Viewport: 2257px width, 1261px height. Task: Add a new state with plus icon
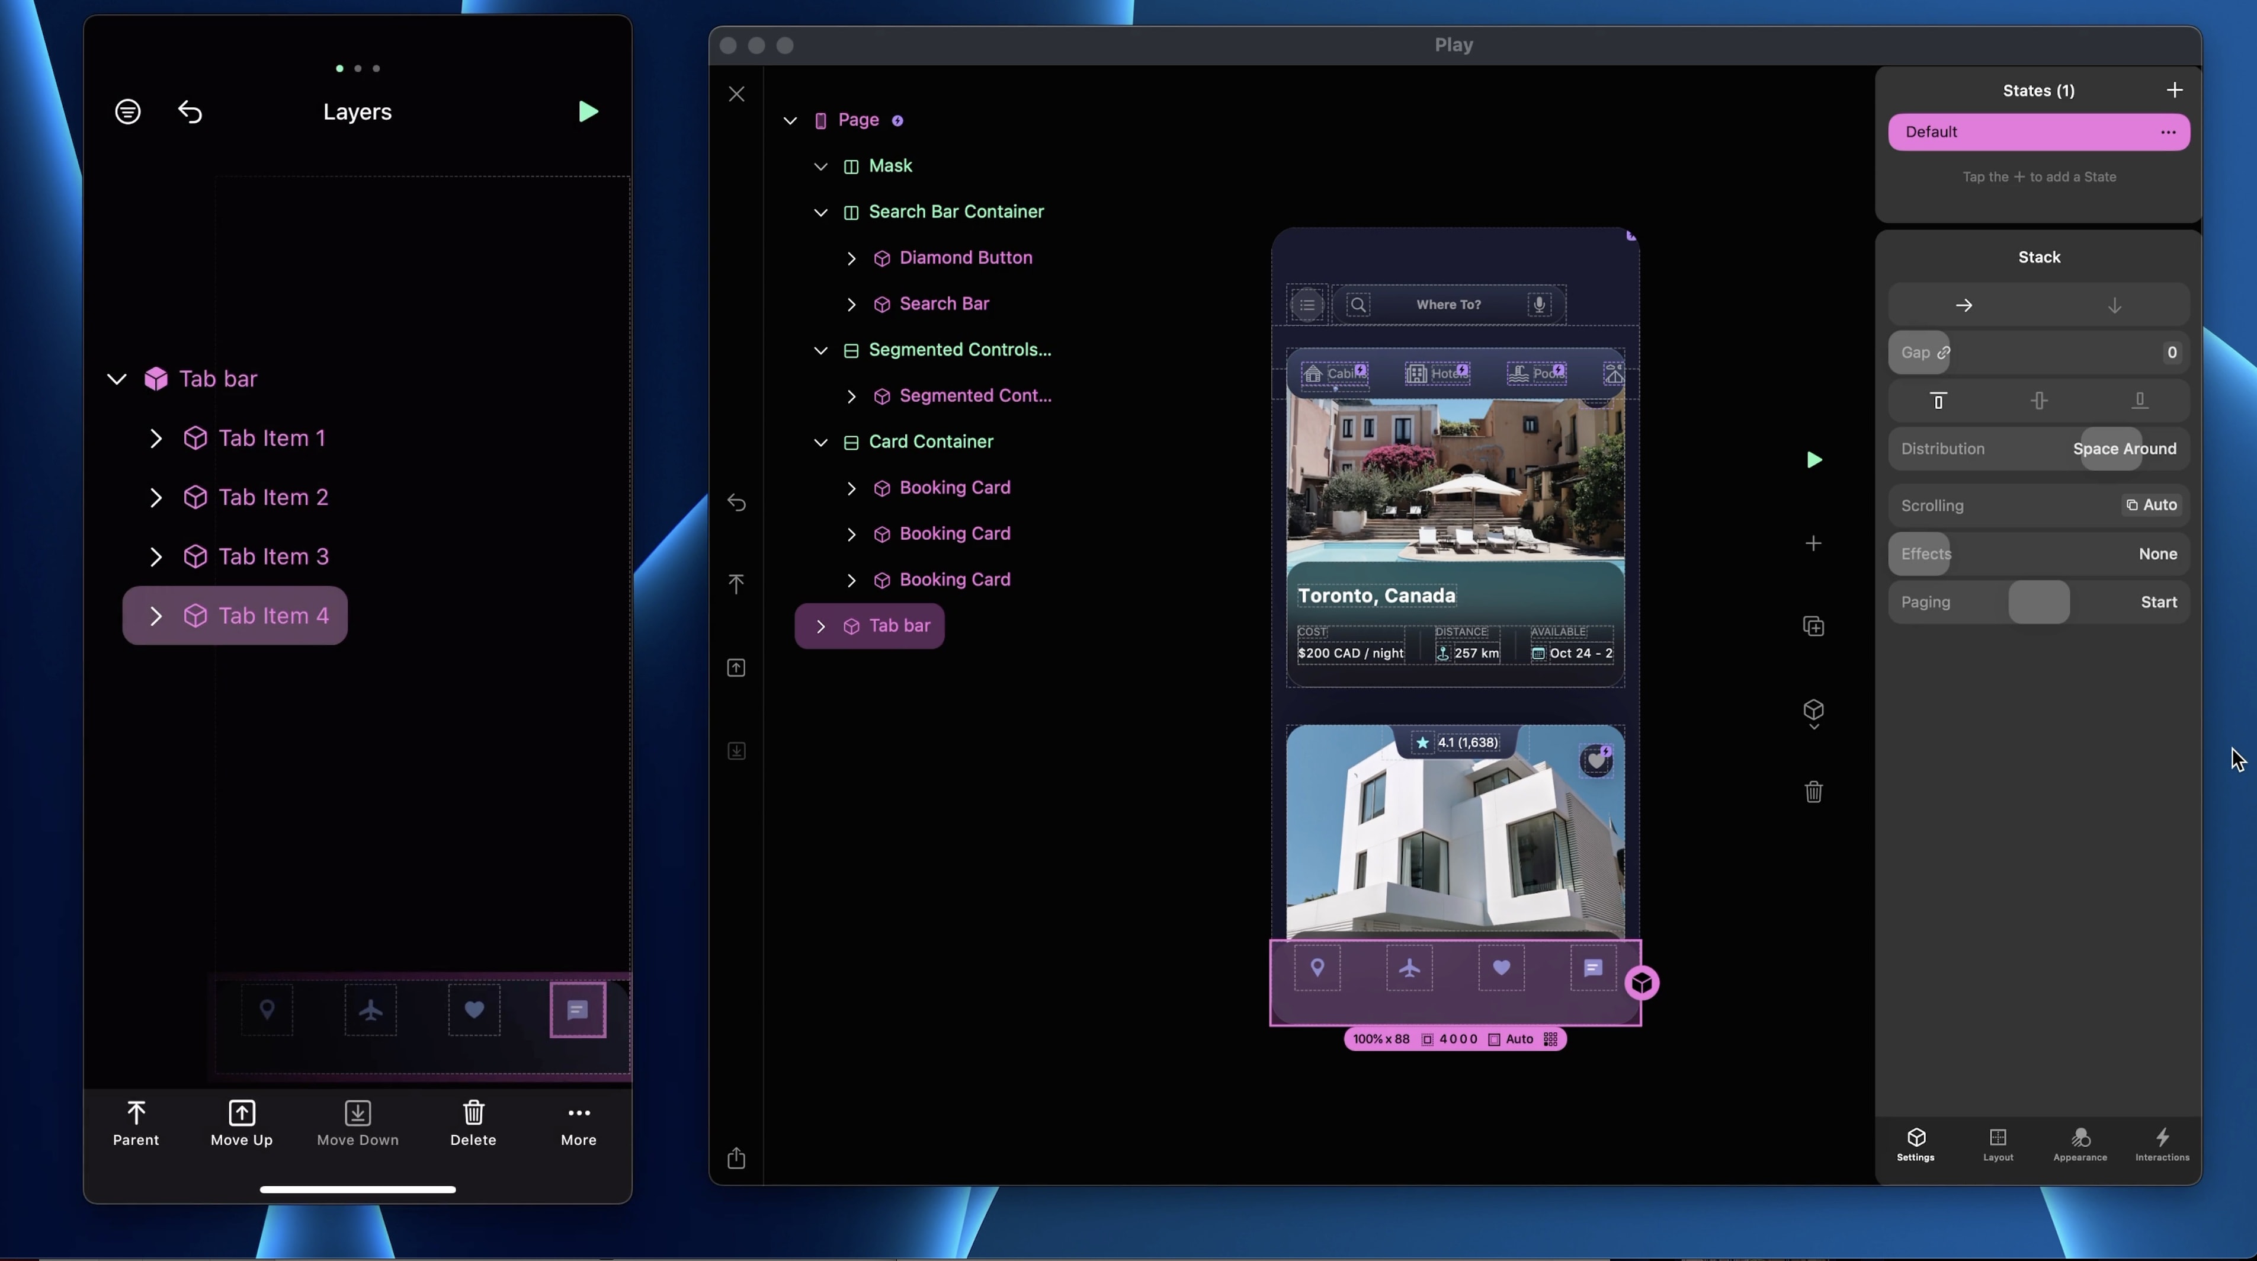2173,90
